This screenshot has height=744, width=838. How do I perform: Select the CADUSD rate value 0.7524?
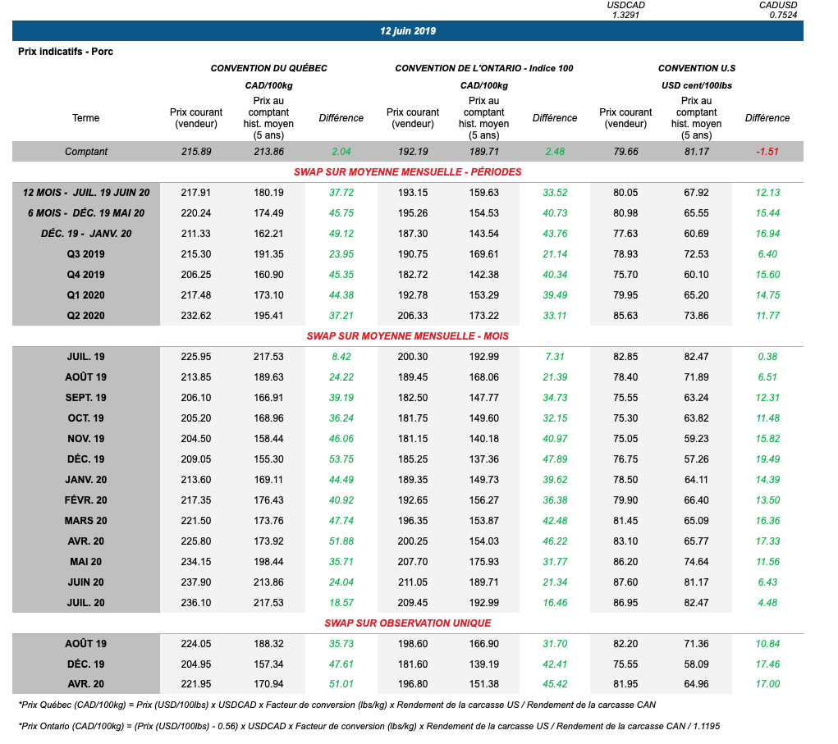click(777, 15)
